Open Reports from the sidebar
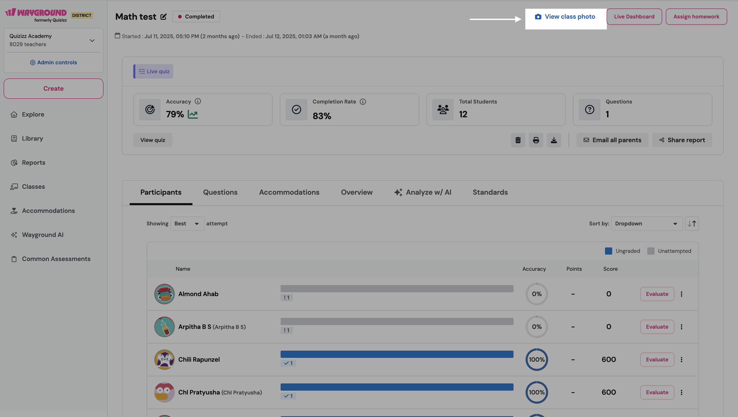Viewport: 738px width, 417px height. point(34,163)
